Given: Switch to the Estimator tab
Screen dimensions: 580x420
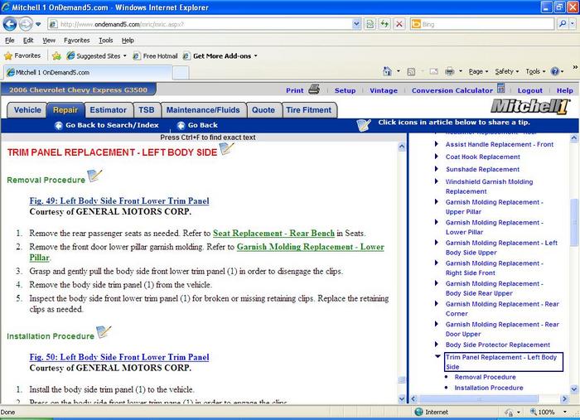Looking at the screenshot, I should (x=108, y=110).
